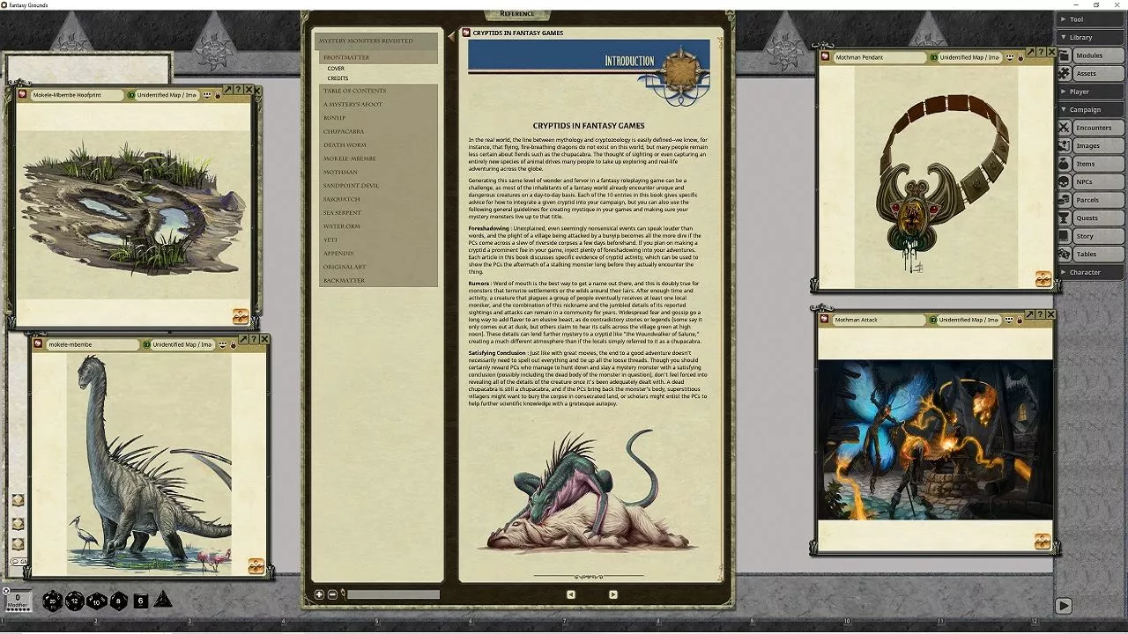Click the reference search field
The image size is (1128, 634).
(x=393, y=594)
